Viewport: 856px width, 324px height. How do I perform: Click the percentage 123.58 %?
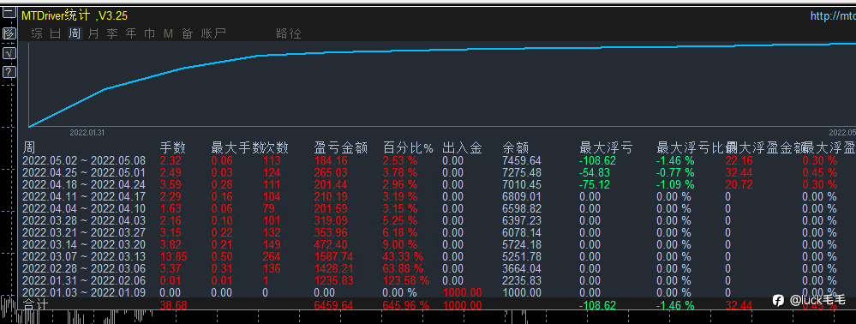[x=405, y=281]
